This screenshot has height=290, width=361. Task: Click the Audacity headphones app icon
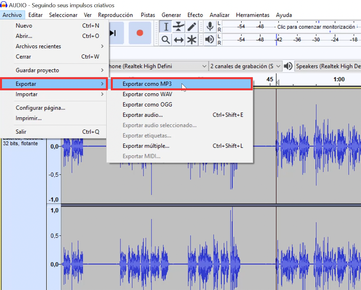(x=4, y=5)
